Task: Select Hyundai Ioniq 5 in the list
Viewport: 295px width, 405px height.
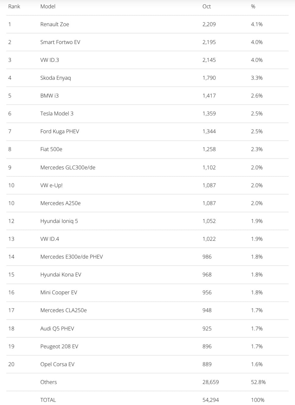Action: 59,221
